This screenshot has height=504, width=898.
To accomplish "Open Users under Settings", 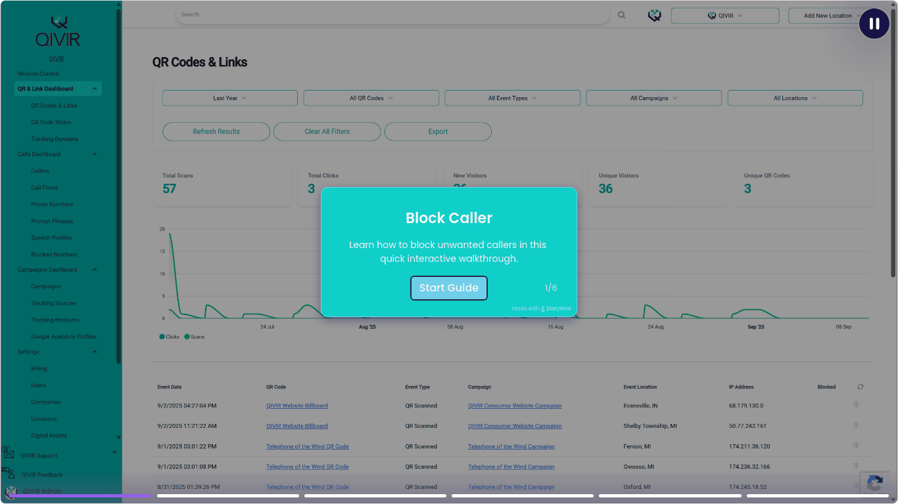I will 39,385.
